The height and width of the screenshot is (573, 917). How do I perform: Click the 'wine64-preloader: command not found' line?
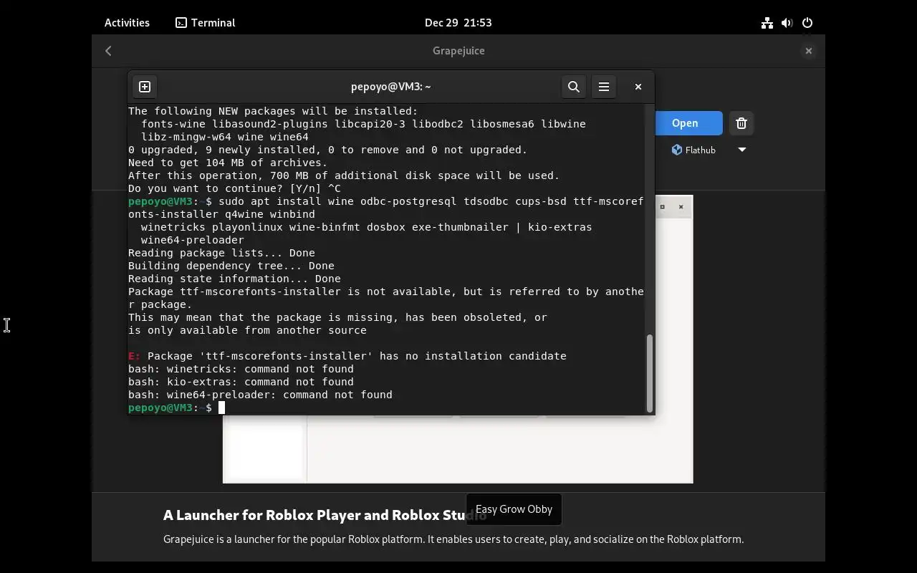point(260,395)
